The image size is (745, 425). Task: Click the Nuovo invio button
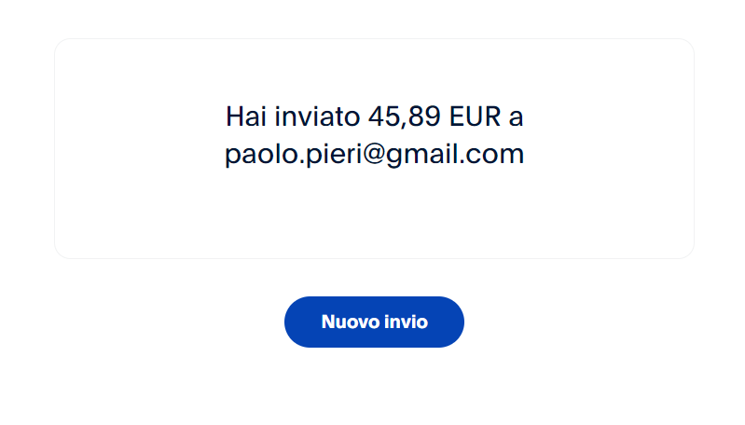pyautogui.click(x=374, y=322)
